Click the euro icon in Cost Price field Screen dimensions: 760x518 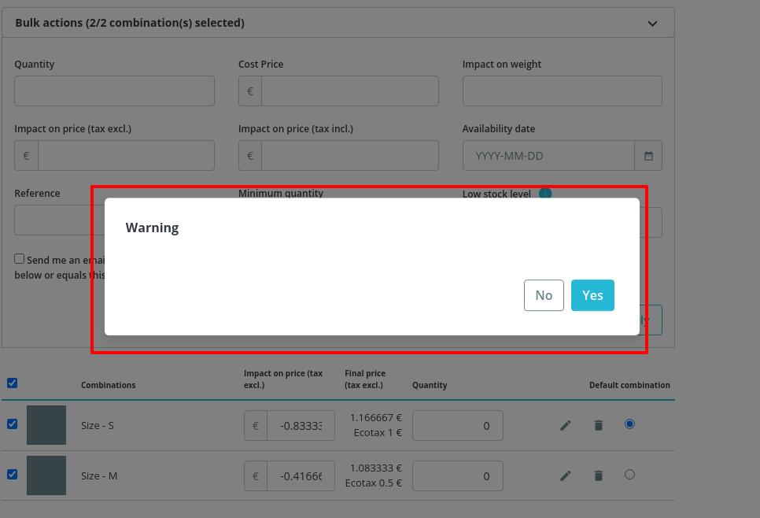249,91
